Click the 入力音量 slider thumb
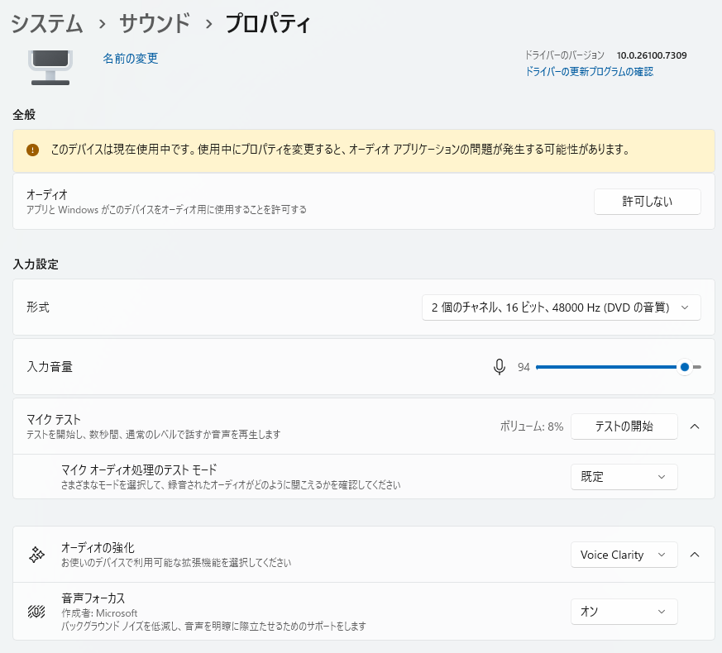 (684, 367)
